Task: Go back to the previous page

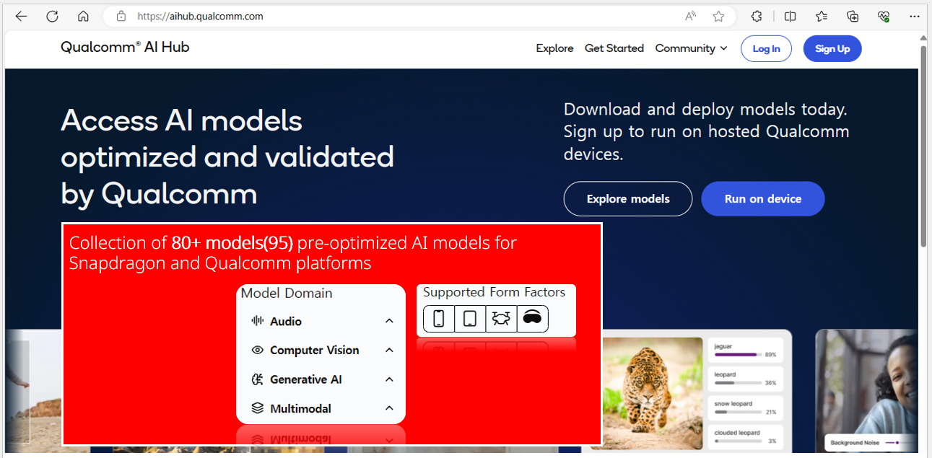Action: (20, 16)
